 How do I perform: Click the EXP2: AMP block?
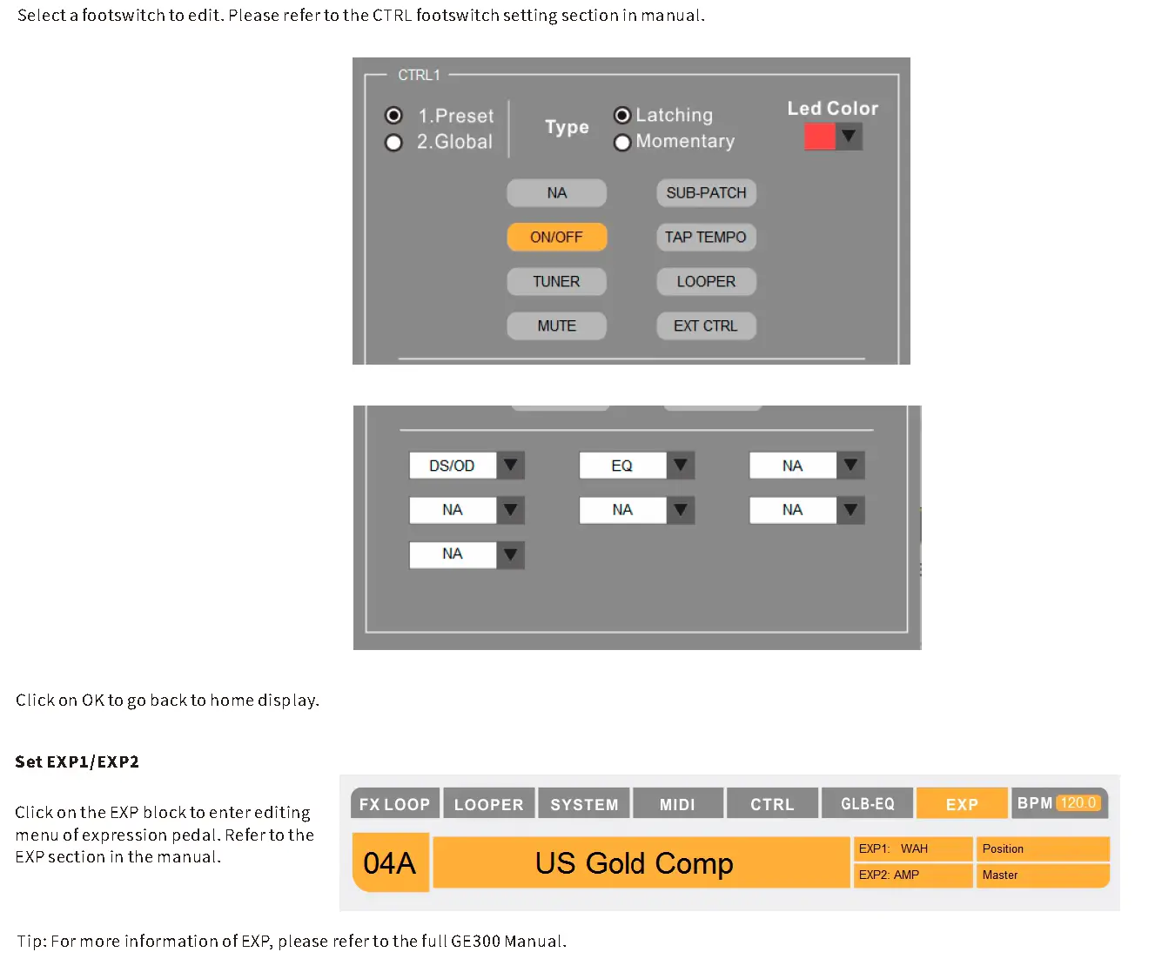tap(913, 875)
